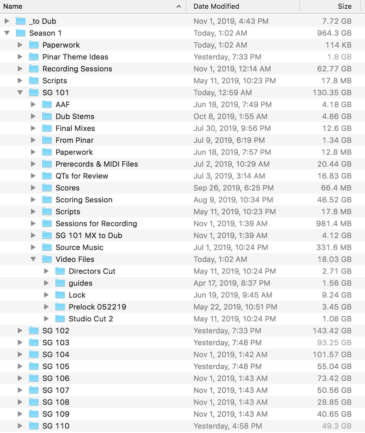Screen dimensions: 365x433
Task: Expand the Directors Cut folder
Action: [x=46, y=271]
